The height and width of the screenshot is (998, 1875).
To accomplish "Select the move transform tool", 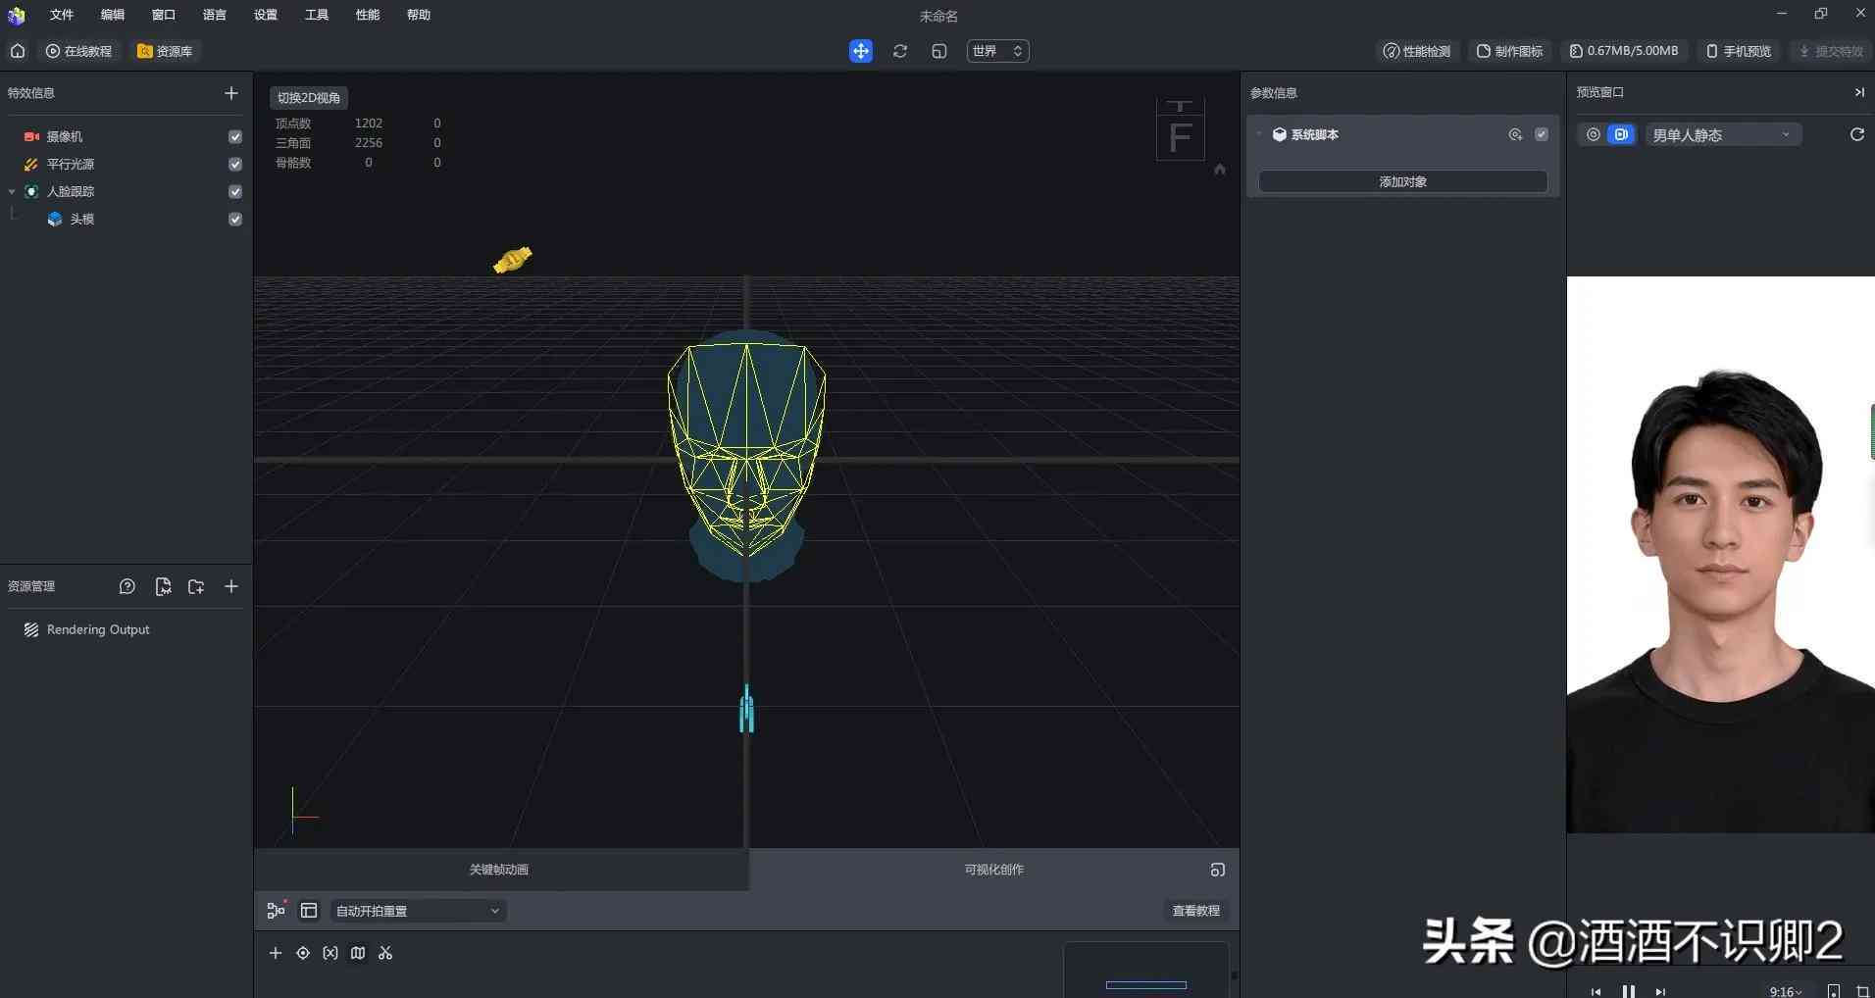I will [x=860, y=51].
